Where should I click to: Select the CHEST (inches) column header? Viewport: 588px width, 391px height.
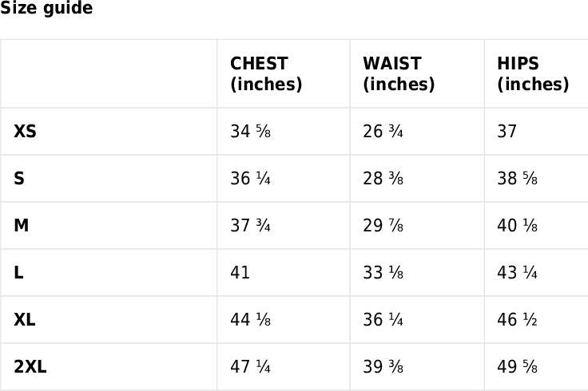[266, 74]
